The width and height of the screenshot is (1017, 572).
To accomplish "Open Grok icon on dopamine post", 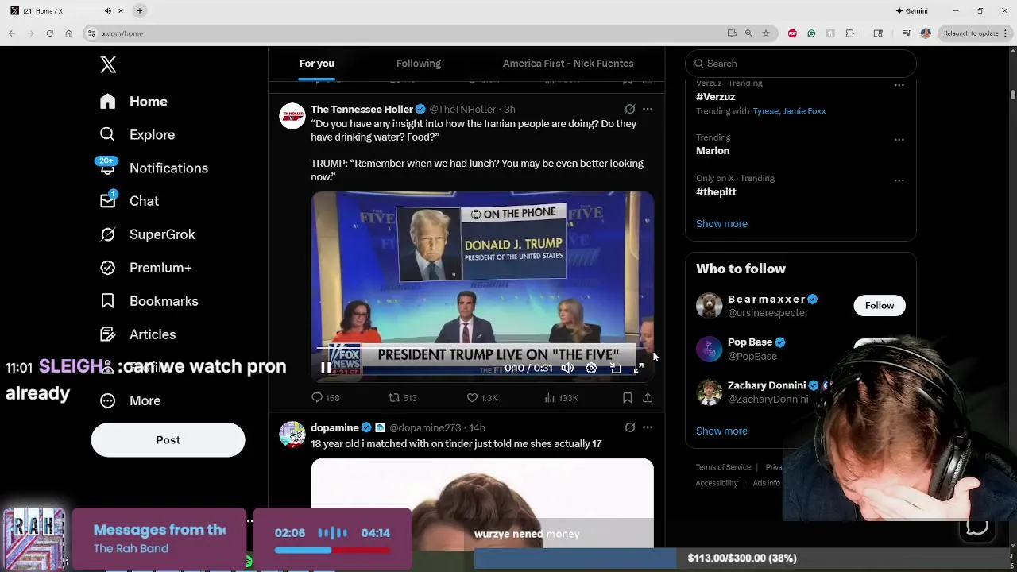I will pyautogui.click(x=629, y=428).
